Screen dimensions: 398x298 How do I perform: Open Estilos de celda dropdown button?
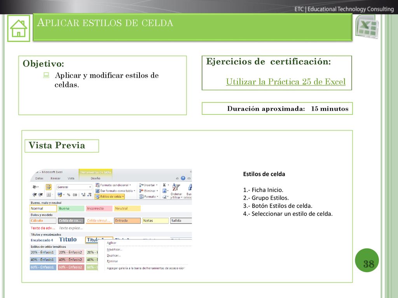coord(110,197)
